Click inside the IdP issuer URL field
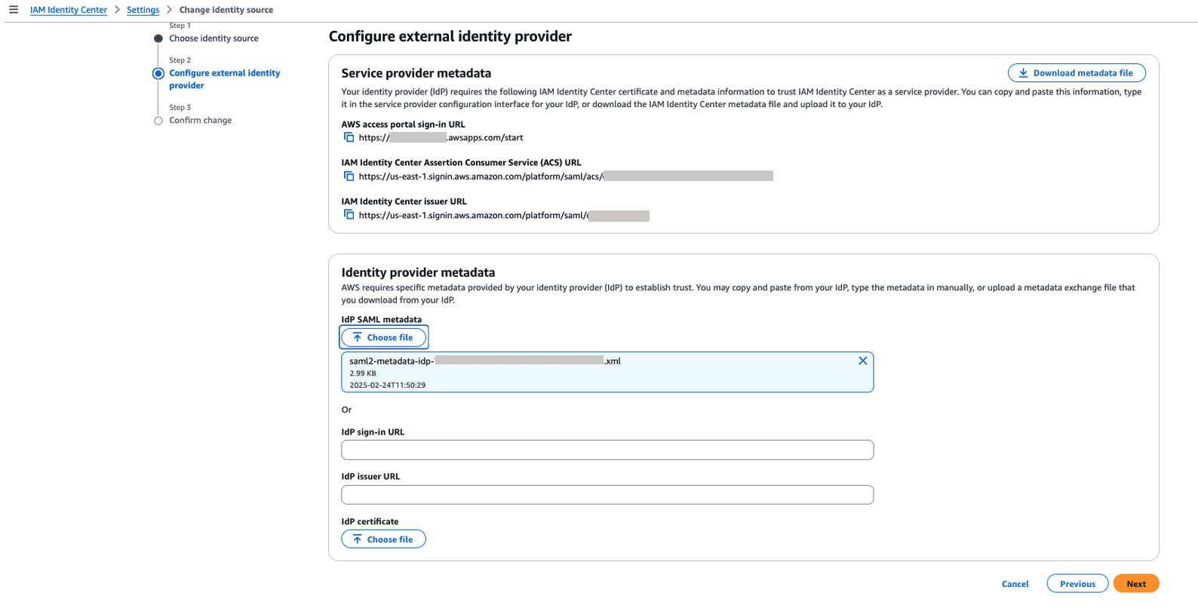 tap(607, 494)
